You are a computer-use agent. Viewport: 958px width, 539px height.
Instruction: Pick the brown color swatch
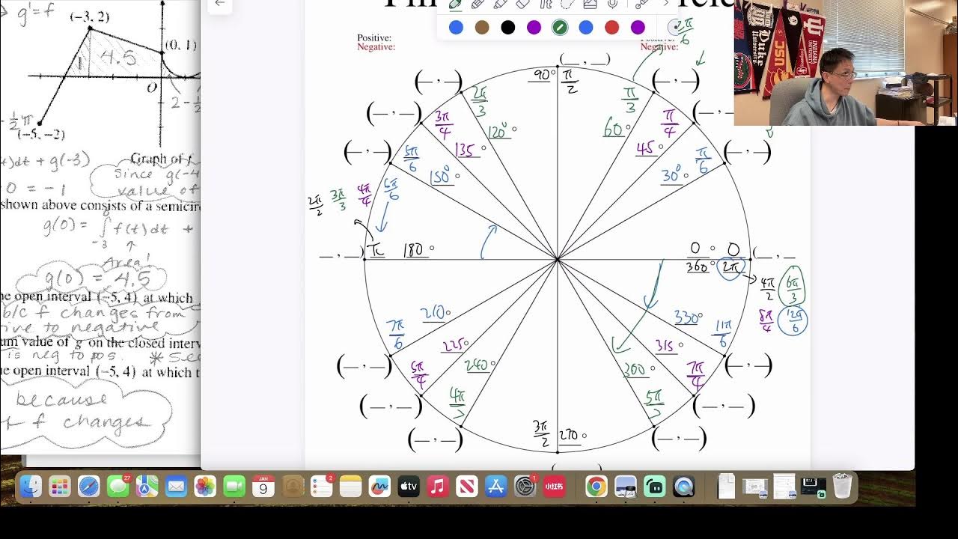click(x=482, y=28)
